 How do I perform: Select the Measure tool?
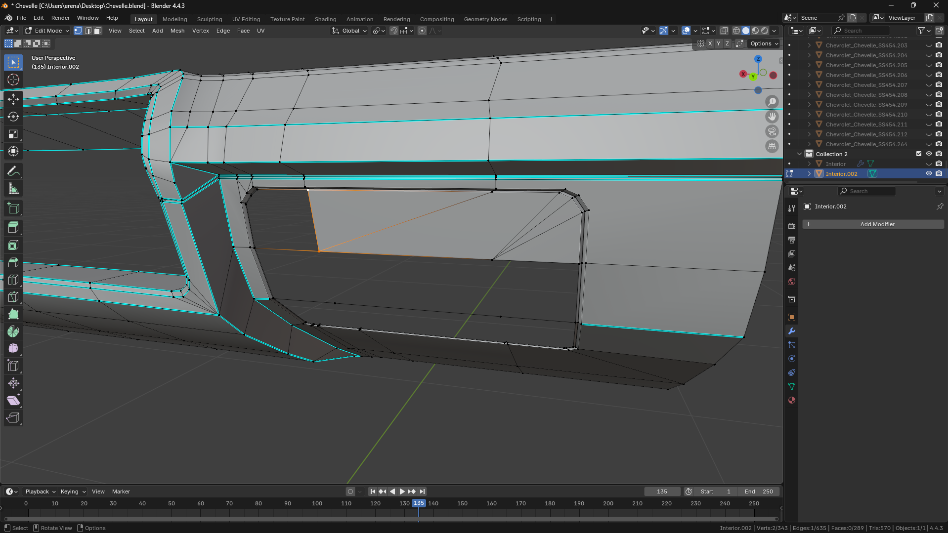point(13,189)
